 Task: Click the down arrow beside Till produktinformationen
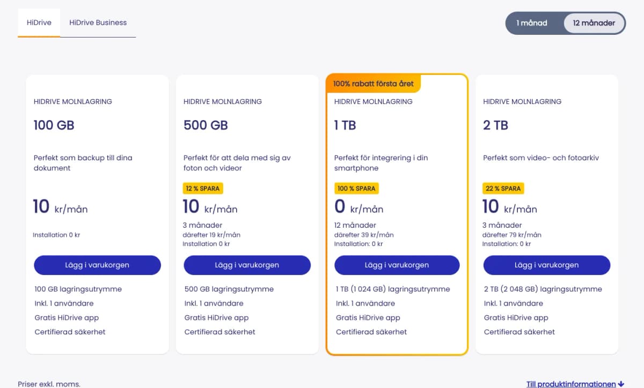coord(621,384)
